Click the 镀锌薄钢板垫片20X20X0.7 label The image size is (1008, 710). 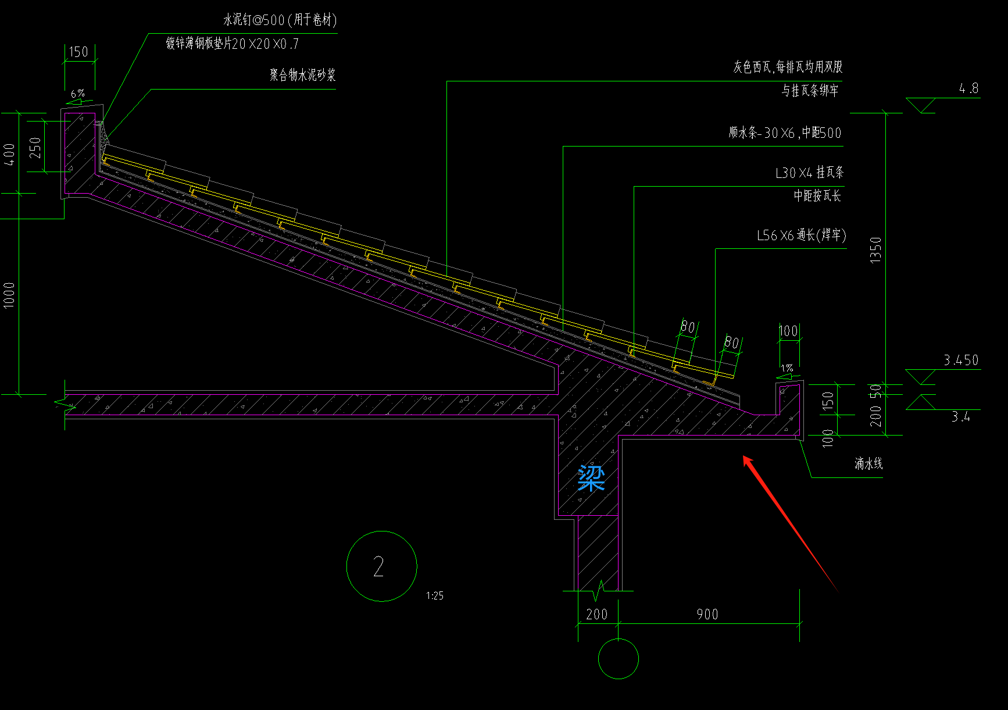233,44
